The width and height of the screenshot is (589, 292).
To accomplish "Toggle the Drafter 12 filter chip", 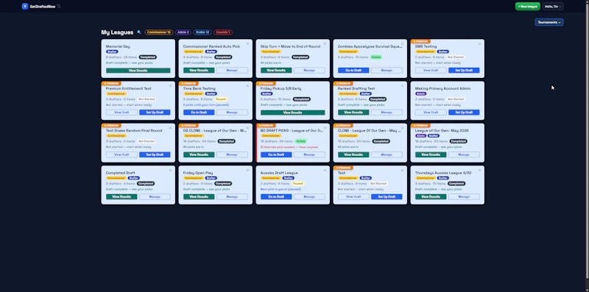I will 202,32.
